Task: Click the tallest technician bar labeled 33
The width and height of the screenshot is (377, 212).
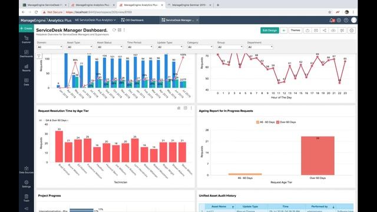Action: click(59, 147)
